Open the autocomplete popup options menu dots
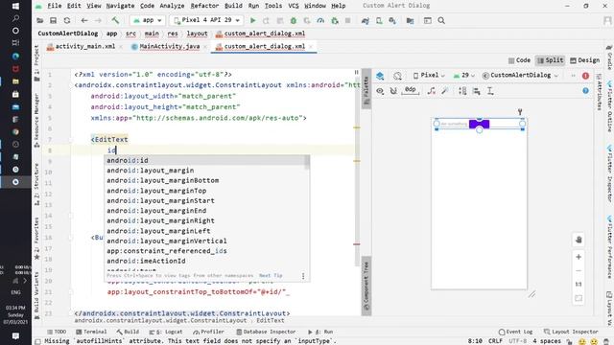Screen dimensions: 614x345 point(303,276)
